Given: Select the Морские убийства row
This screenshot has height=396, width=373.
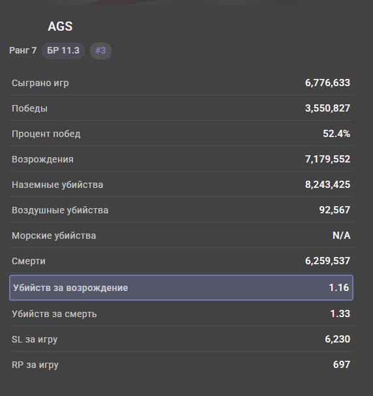Looking at the screenshot, I should click(x=181, y=236).
